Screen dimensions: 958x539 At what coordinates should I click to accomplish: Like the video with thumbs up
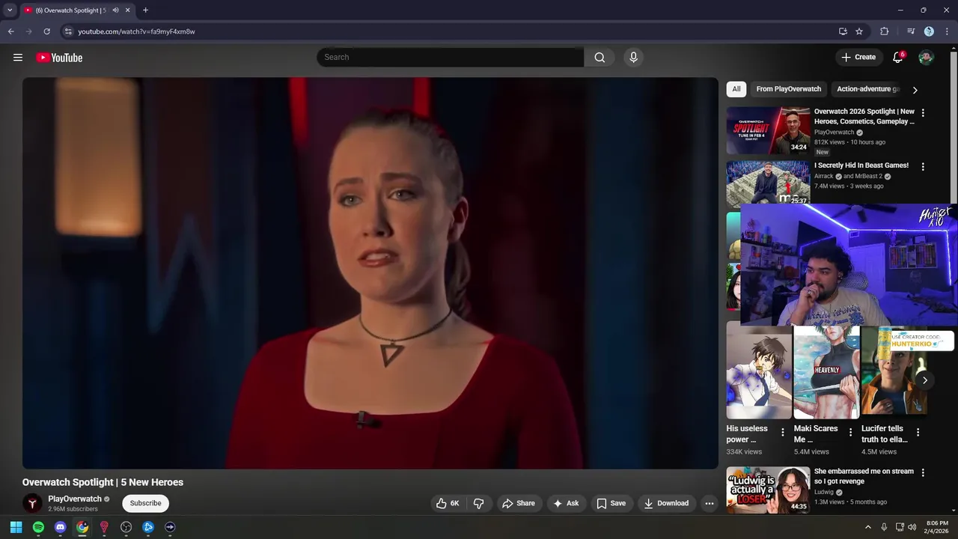click(448, 503)
